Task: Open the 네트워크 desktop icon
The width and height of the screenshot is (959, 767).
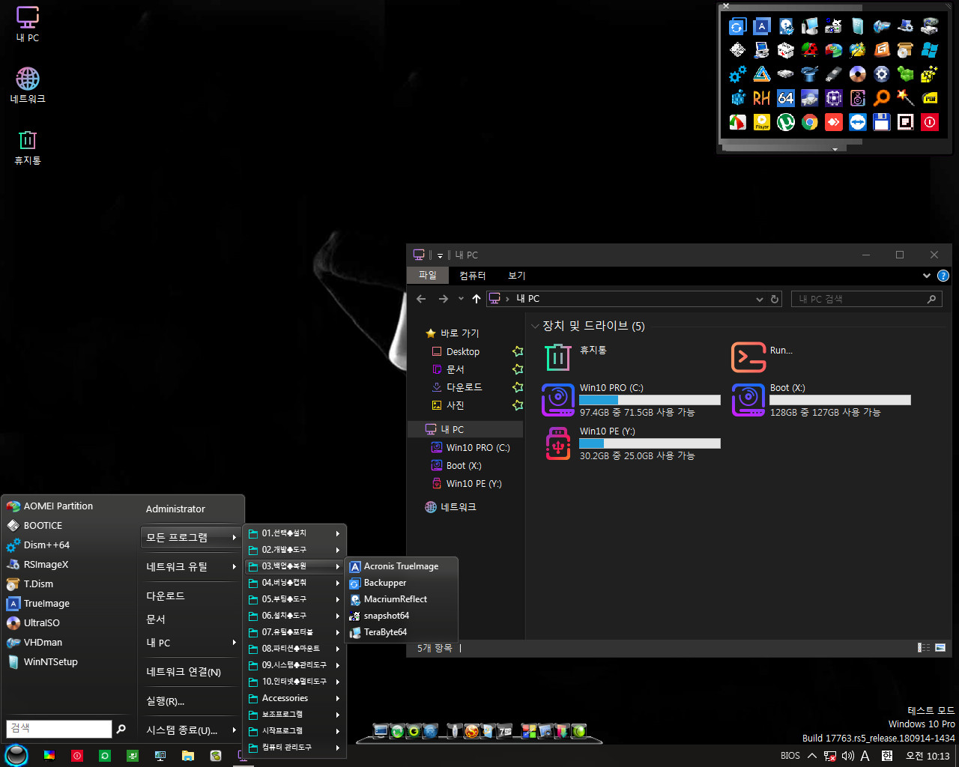Action: (x=28, y=85)
